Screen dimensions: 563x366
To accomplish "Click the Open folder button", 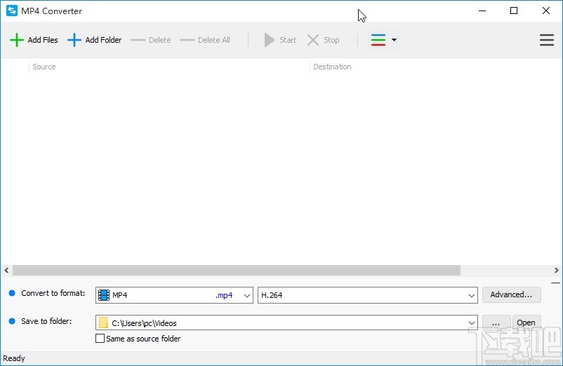I will pyautogui.click(x=526, y=323).
